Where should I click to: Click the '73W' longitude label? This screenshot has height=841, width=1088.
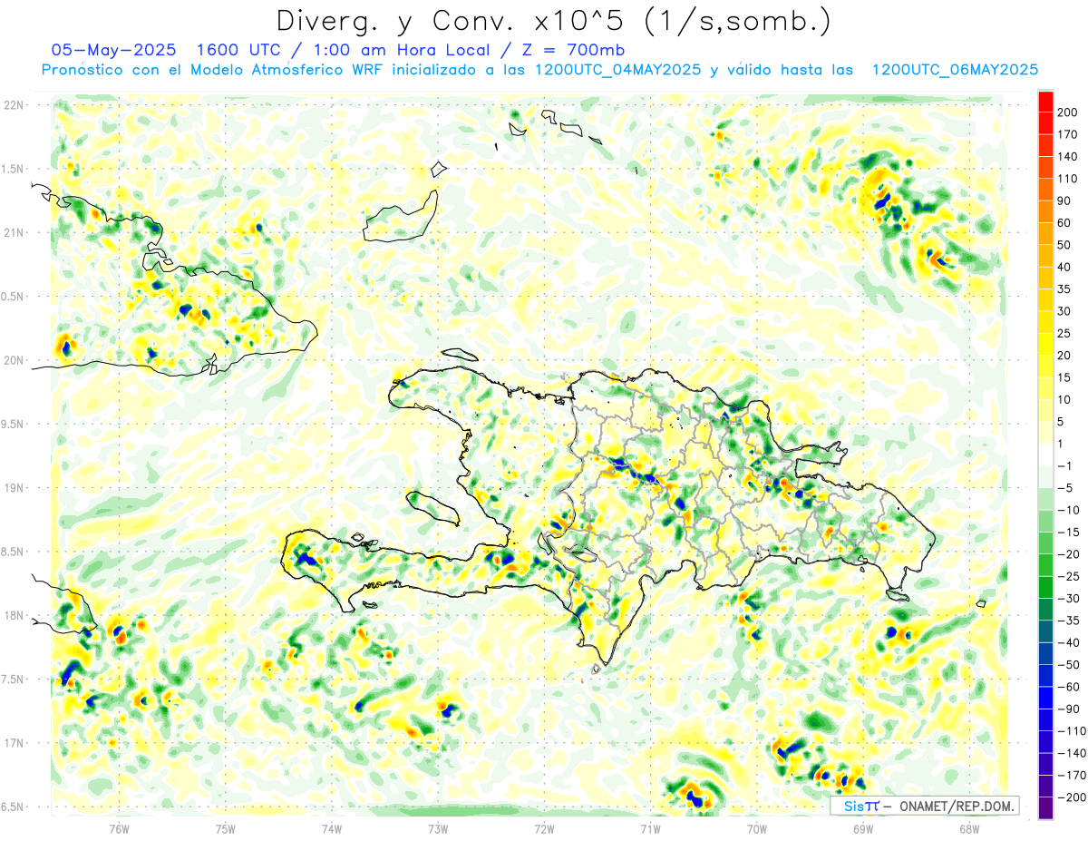pos(438,827)
